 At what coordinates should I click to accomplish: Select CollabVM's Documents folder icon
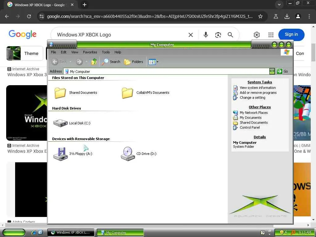click(127, 93)
